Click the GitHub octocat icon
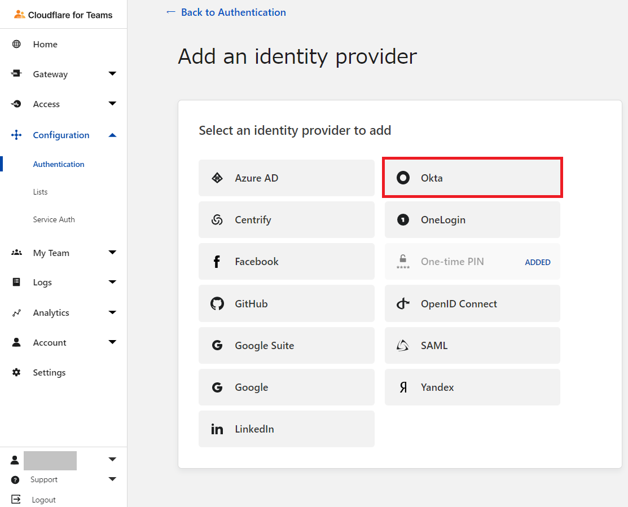Image resolution: width=628 pixels, height=507 pixels. click(217, 304)
